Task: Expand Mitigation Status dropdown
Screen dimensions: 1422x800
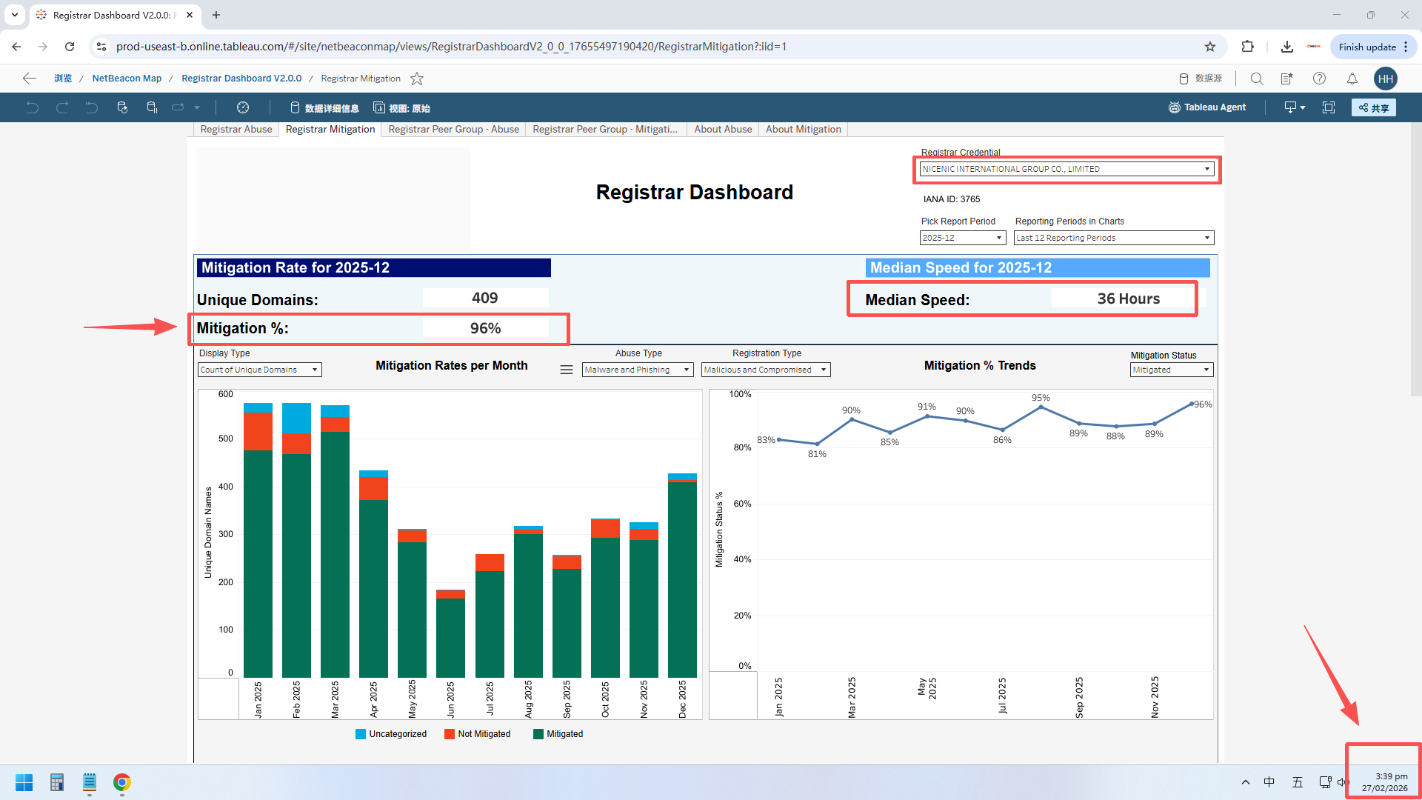Action: tap(1172, 370)
